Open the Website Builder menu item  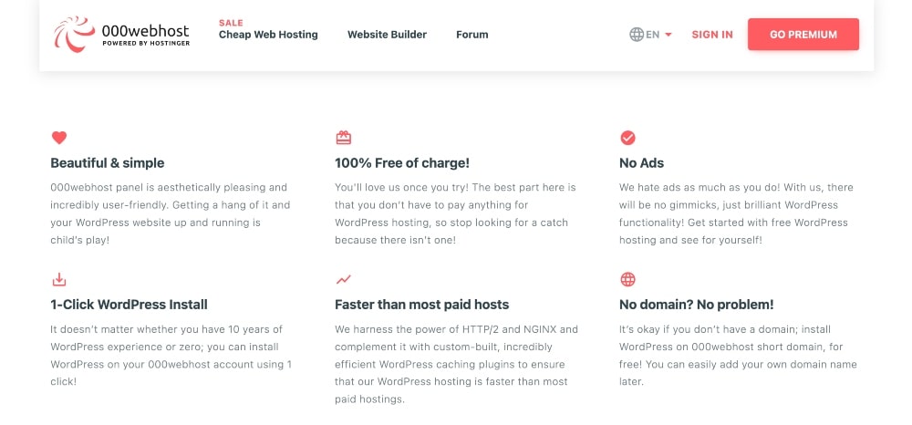click(387, 35)
